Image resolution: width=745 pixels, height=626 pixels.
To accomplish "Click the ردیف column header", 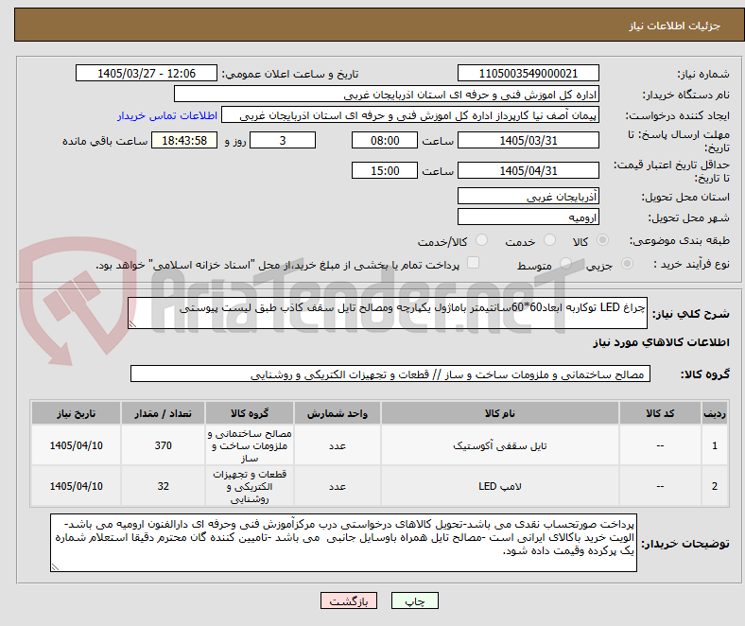I will 714,413.
